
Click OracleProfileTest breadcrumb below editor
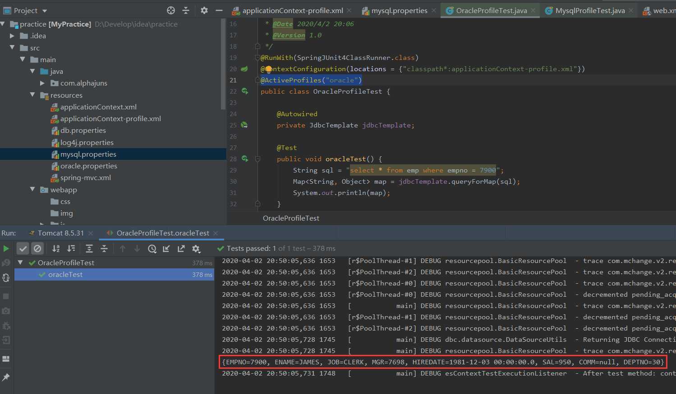pyautogui.click(x=291, y=218)
